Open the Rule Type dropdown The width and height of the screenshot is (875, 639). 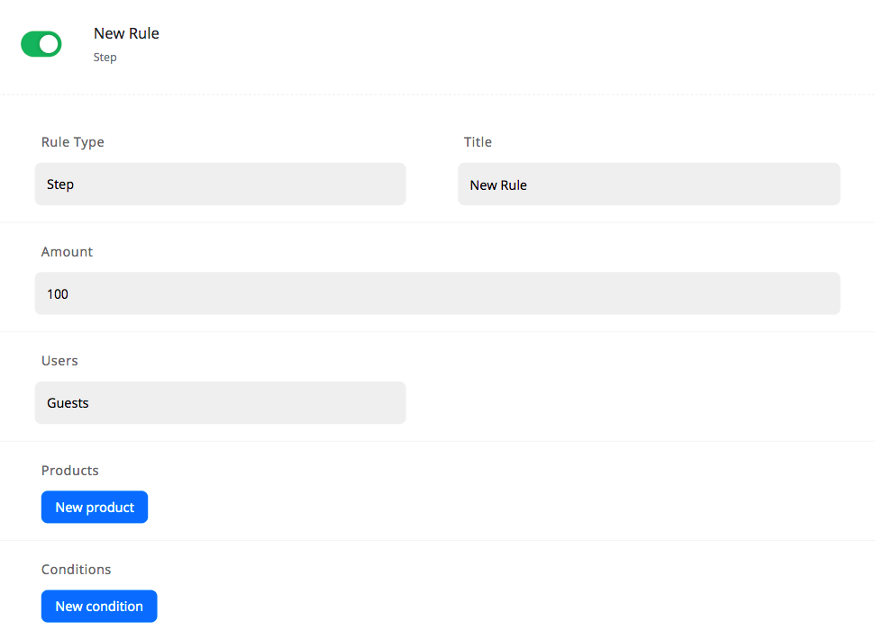tap(220, 184)
